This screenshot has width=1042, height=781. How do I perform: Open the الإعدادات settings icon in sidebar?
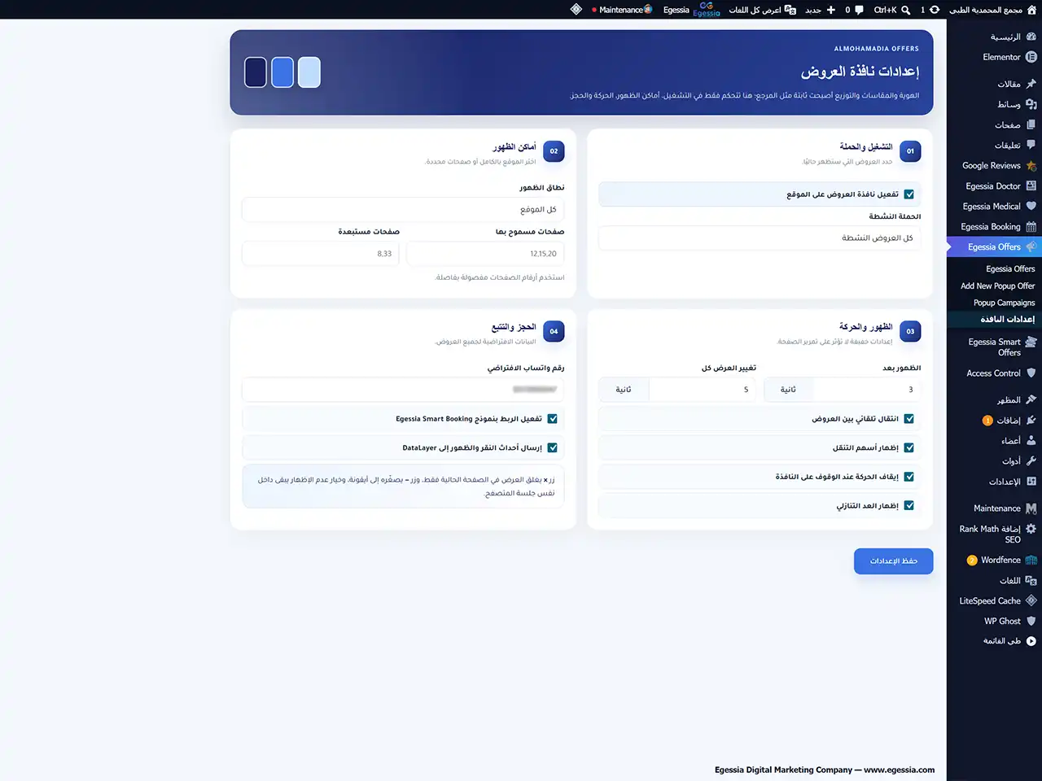1031,481
